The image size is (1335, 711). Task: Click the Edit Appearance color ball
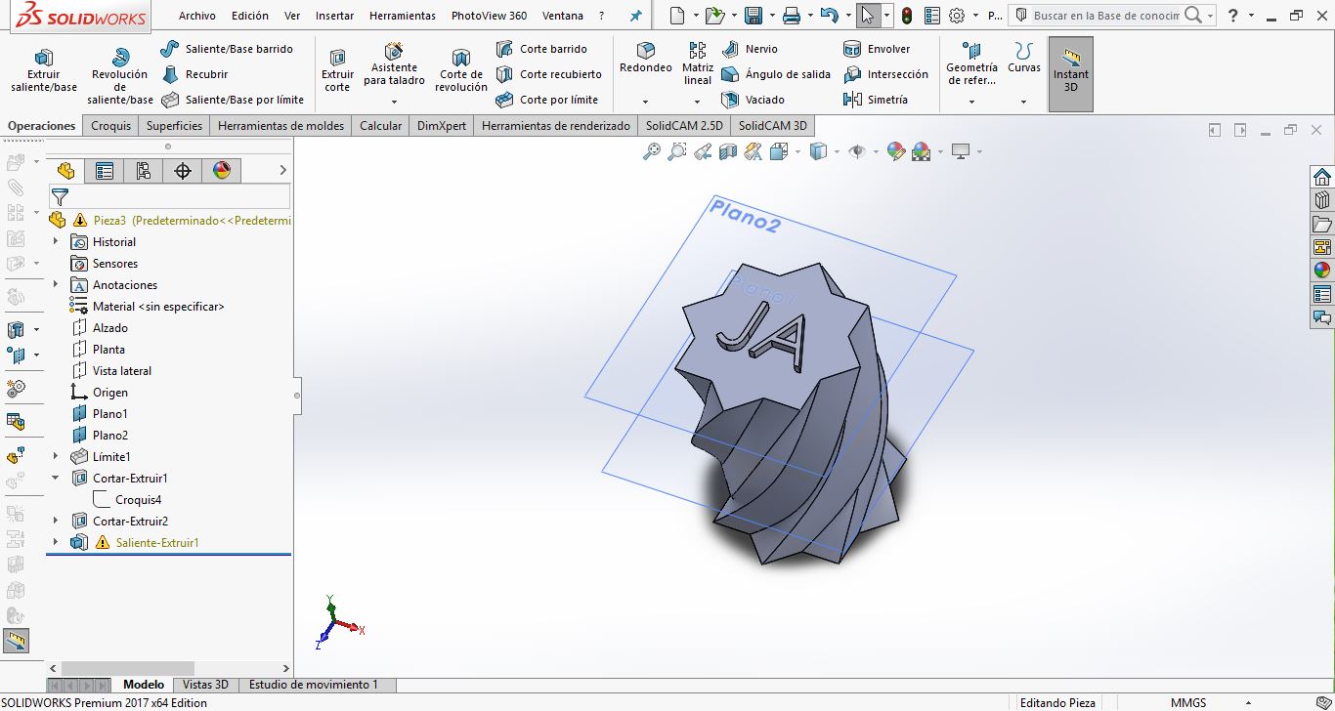[896, 151]
